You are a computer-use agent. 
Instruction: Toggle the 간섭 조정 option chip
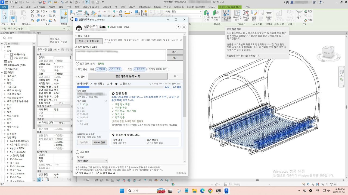pyautogui.click(x=115, y=69)
